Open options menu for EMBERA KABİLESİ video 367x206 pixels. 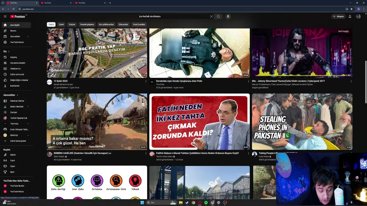(x=146, y=153)
